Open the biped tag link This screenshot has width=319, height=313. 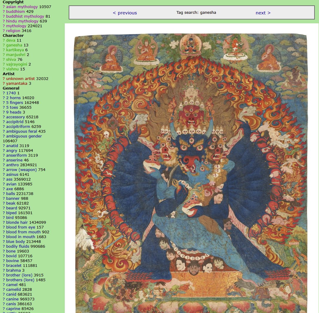(11, 213)
